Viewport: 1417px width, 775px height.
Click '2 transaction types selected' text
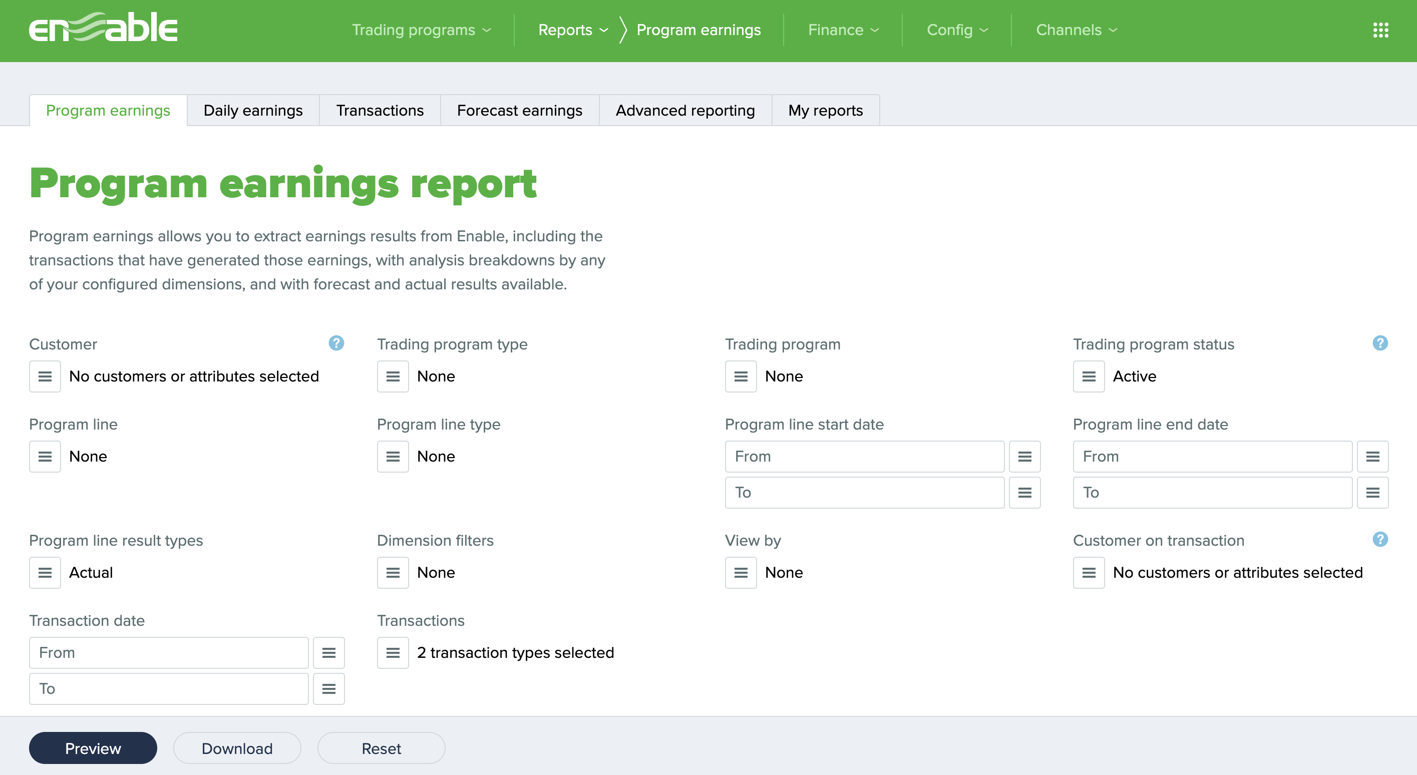[x=515, y=653]
